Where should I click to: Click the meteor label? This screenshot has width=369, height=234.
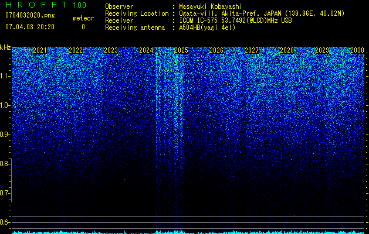tap(83, 18)
